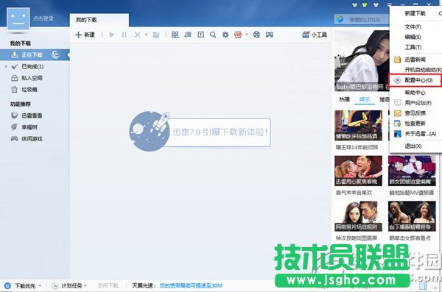The image size is (442, 292).
Task: Open the settings gear in toolbar
Action: pyautogui.click(x=225, y=35)
